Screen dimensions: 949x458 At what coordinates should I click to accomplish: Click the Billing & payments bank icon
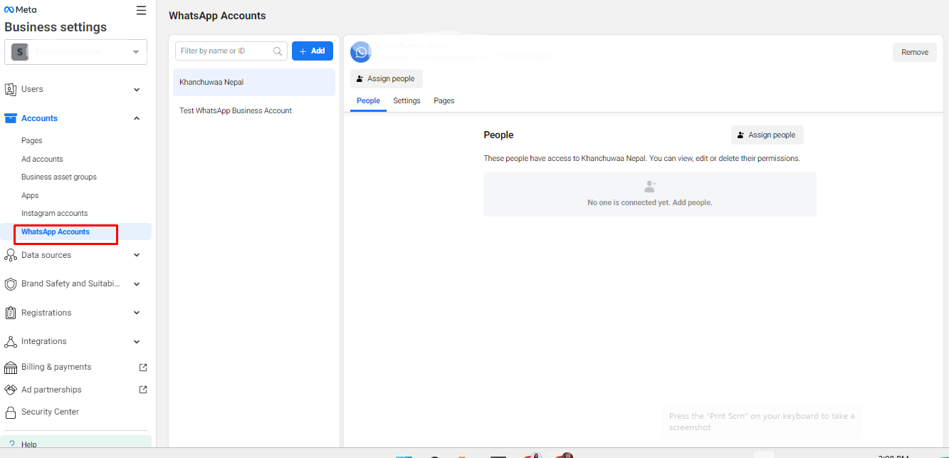point(11,368)
